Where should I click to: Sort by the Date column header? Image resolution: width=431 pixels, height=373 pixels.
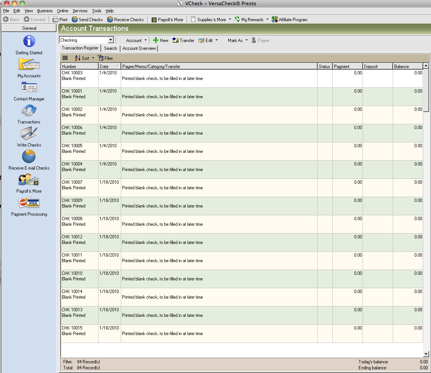(x=110, y=66)
